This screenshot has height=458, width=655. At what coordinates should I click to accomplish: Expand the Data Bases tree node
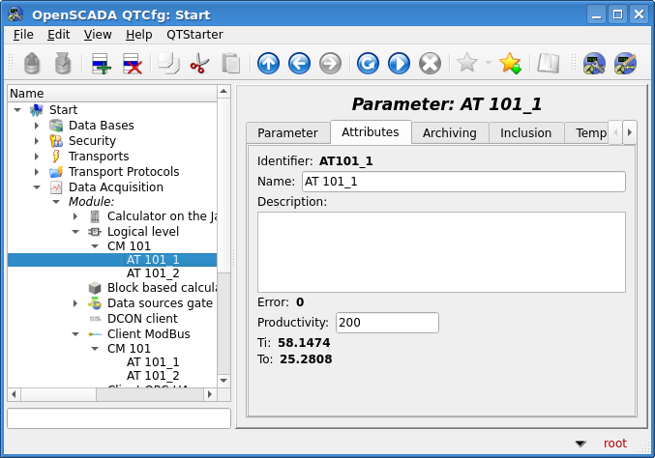click(x=37, y=126)
